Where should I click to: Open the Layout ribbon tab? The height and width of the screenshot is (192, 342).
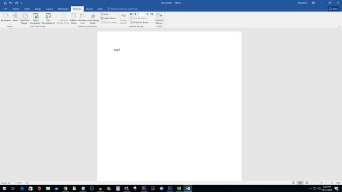(49, 9)
